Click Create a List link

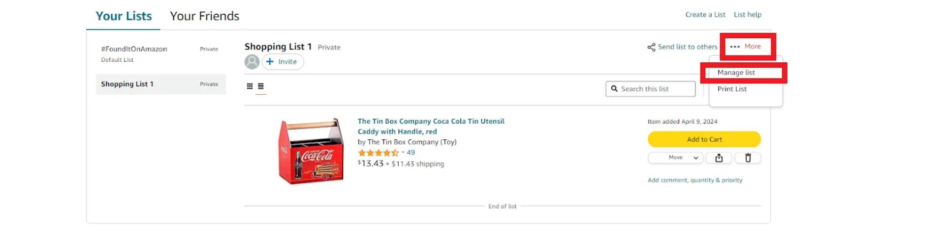tap(705, 15)
